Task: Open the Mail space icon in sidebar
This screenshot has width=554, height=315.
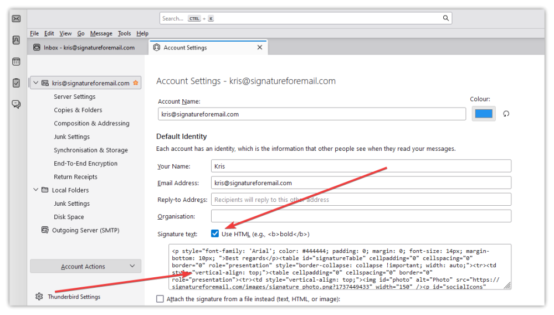Action: (16, 18)
